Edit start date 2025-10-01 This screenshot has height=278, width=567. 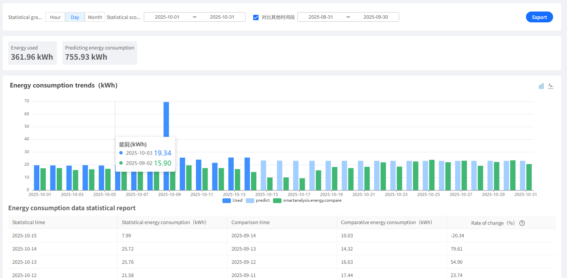click(x=167, y=17)
